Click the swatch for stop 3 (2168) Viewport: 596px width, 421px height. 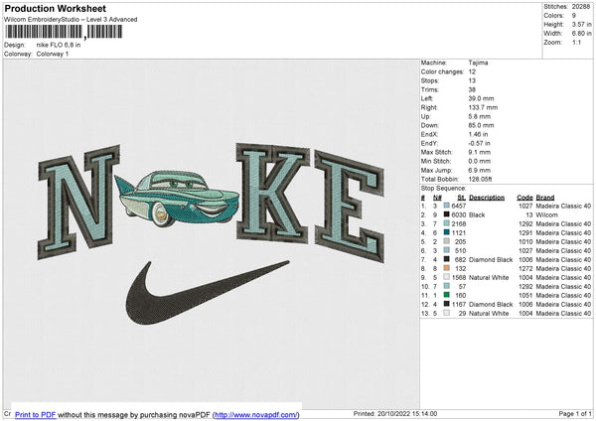[447, 223]
